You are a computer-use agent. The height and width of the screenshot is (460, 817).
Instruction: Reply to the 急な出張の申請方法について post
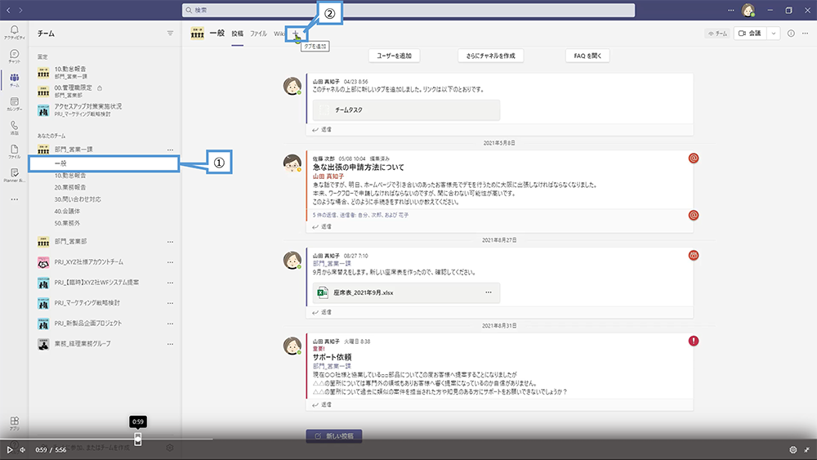[322, 226]
